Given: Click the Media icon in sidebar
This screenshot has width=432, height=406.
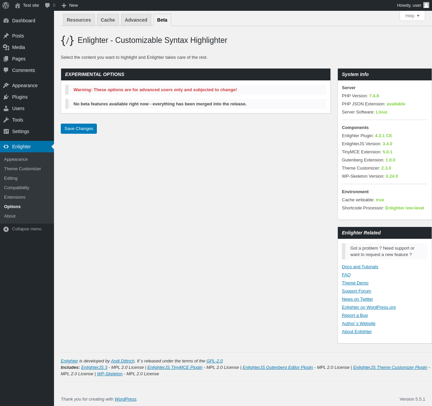Looking at the screenshot, I should 6,47.
